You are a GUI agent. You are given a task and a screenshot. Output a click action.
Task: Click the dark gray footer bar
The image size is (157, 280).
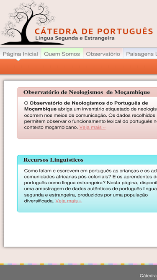coord(79,272)
